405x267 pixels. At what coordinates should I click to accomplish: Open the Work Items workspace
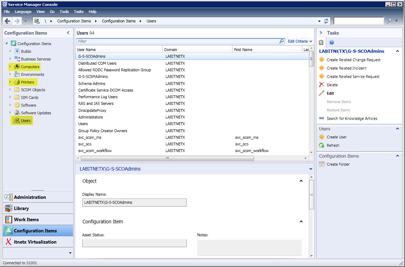[x=26, y=219]
